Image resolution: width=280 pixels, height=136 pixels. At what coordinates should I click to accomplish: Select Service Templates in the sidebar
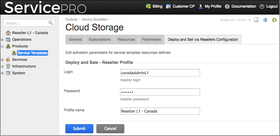pos(33,53)
